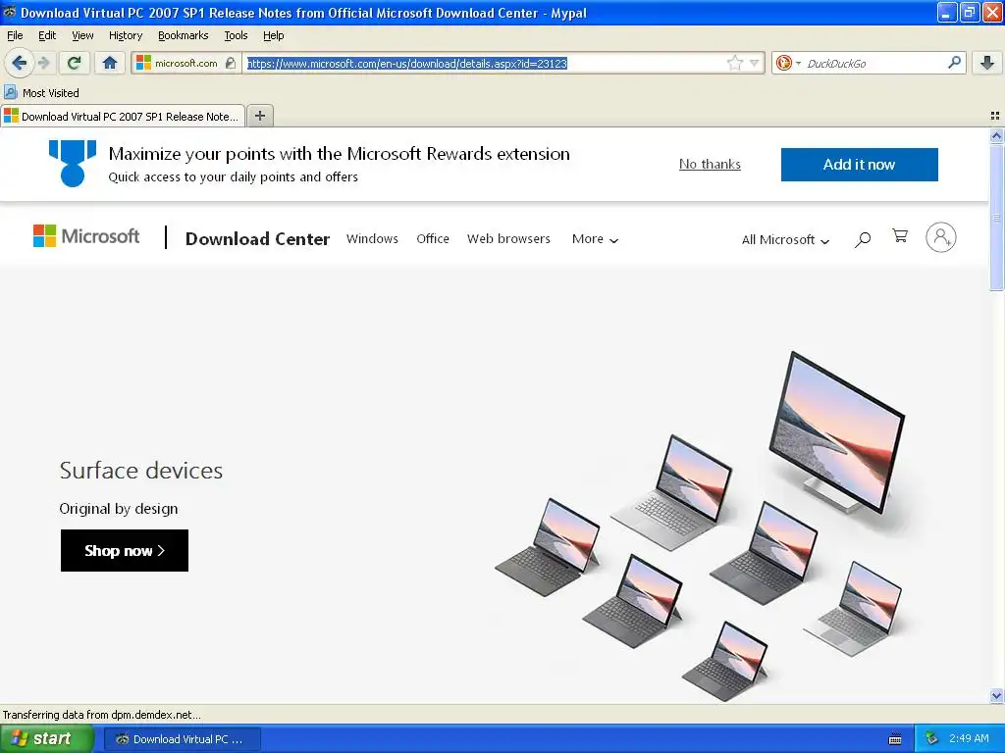The image size is (1005, 753).
Task: Click the Surface devices product image
Action: click(x=701, y=527)
